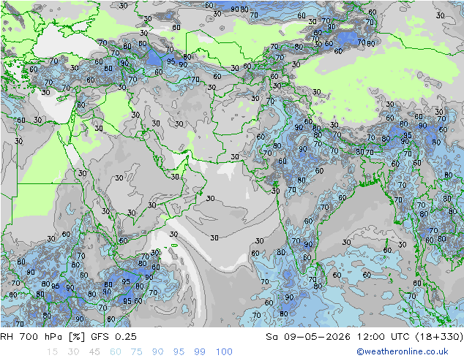Click the '(18+330)' forecast run label

tap(439, 337)
